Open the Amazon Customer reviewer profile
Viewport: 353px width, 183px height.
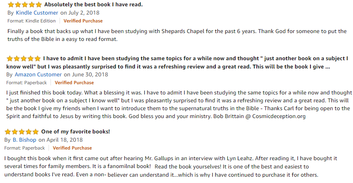point(38,74)
